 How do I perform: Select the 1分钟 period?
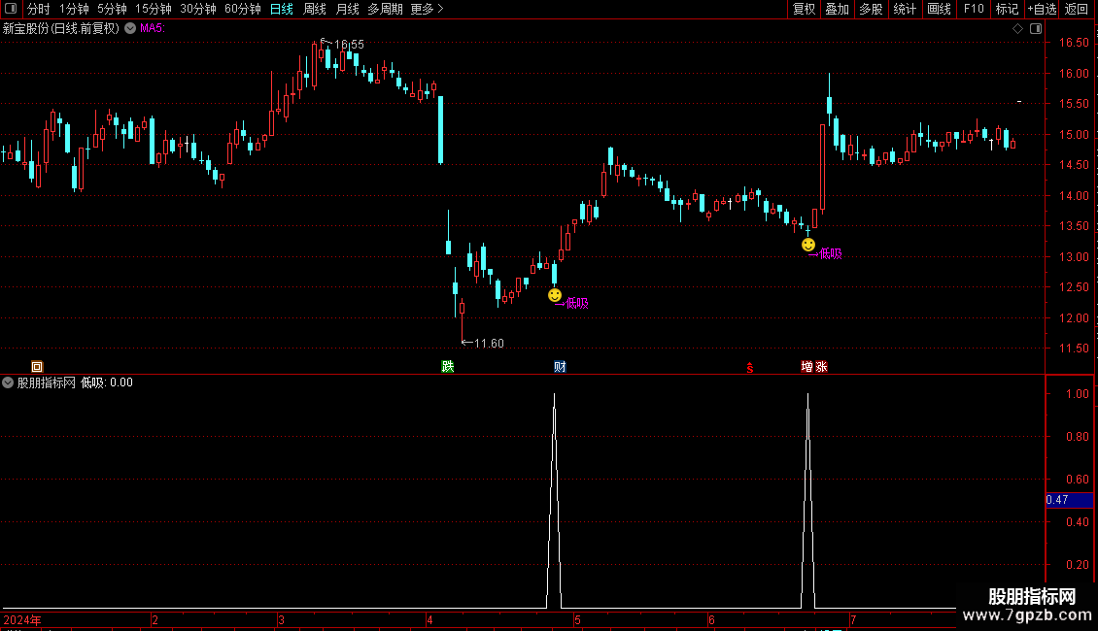(74, 9)
